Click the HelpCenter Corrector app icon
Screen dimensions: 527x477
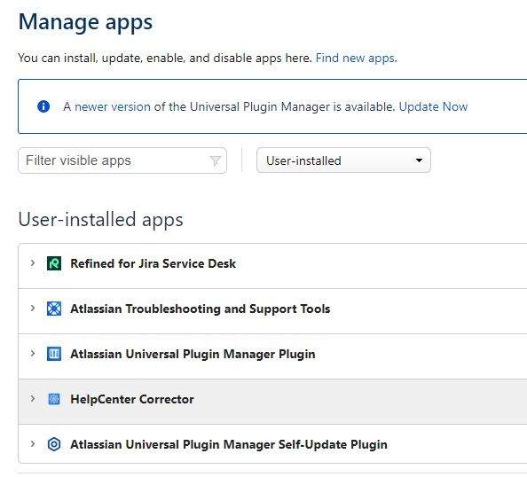point(54,399)
